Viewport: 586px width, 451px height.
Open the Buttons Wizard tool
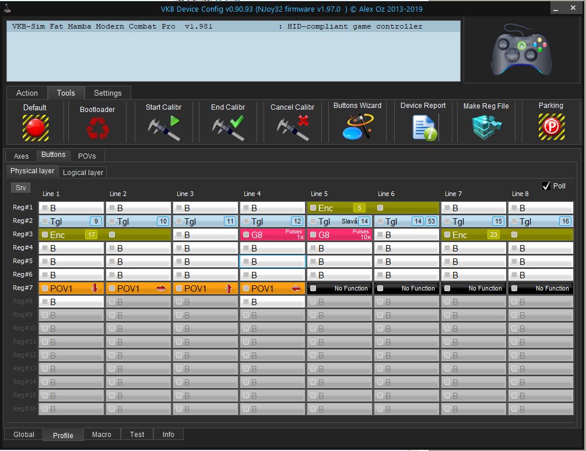pos(357,127)
